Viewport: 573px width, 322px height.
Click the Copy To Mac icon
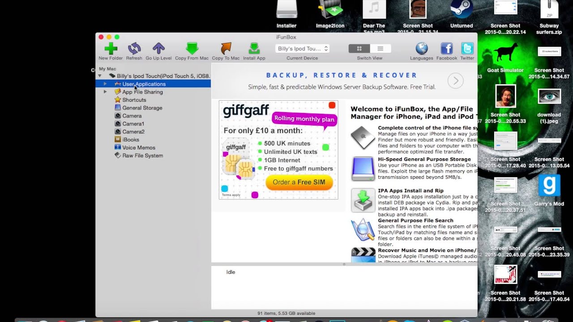tap(226, 48)
